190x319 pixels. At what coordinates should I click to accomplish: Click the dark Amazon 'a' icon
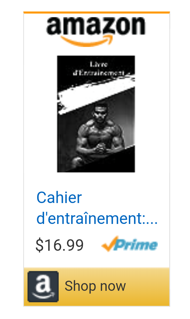(x=43, y=286)
